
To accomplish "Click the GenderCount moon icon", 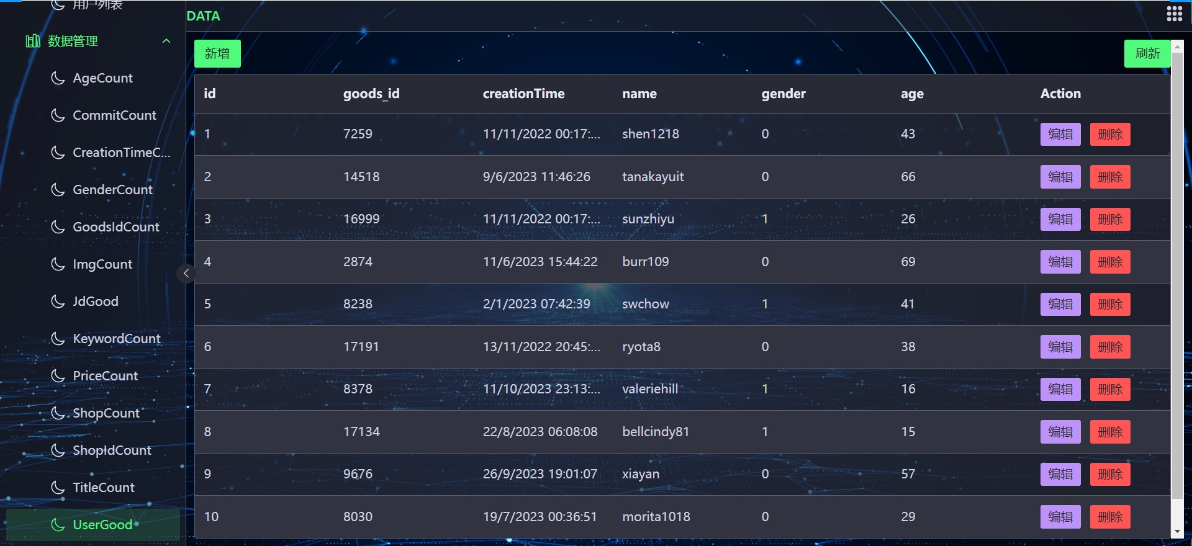I will click(x=58, y=190).
